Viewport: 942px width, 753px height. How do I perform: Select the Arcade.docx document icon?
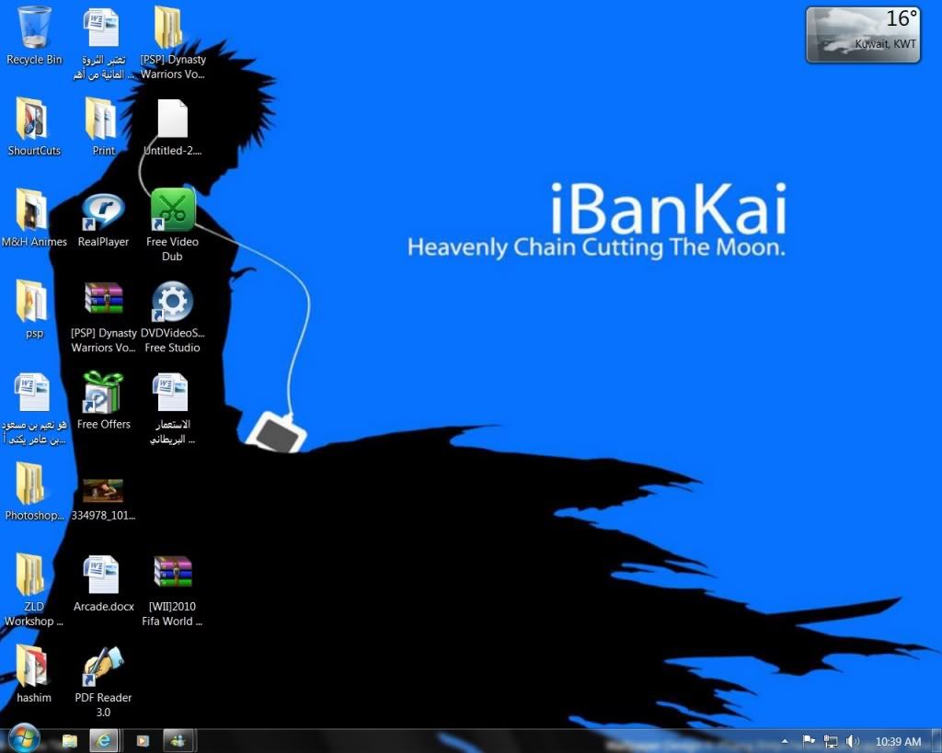[103, 575]
